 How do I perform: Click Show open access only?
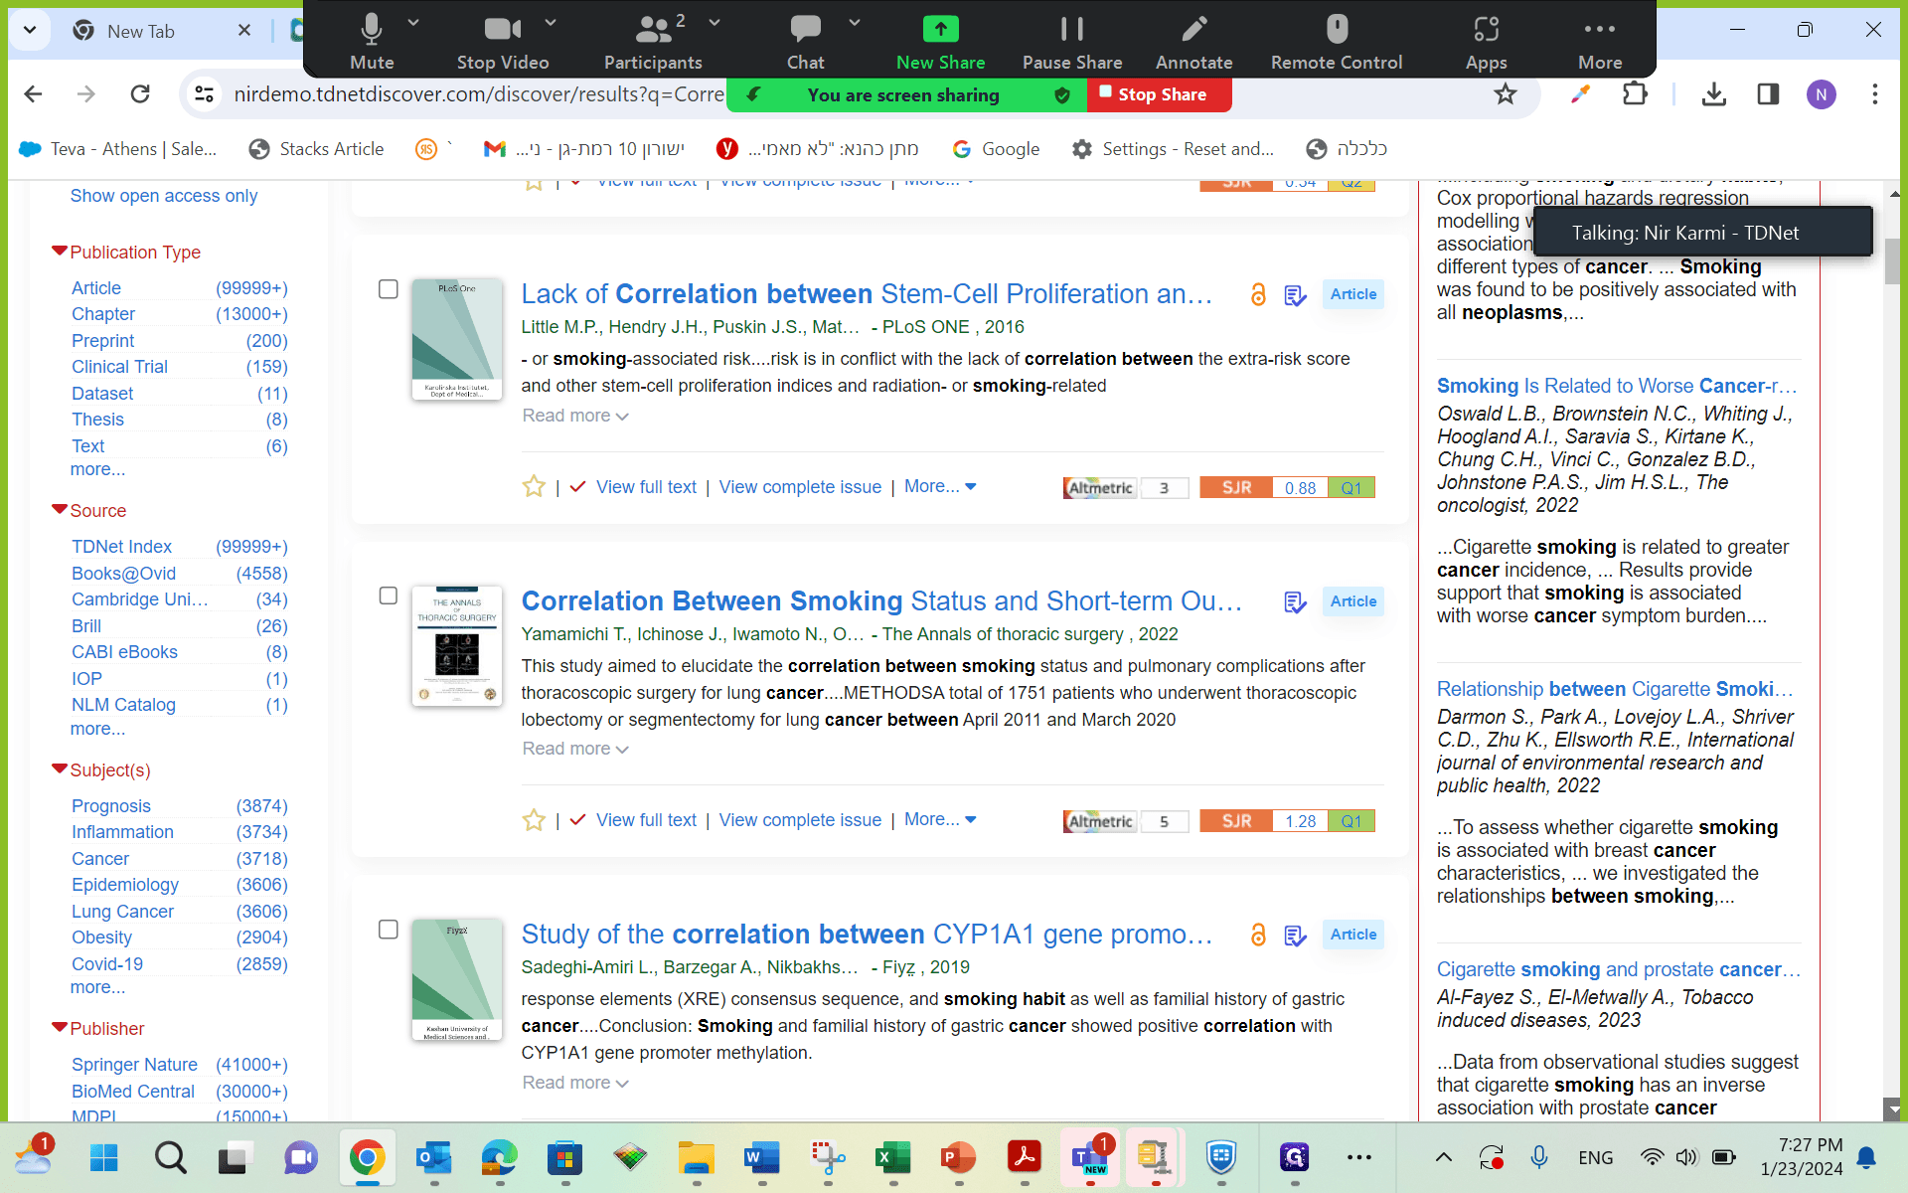[x=164, y=196]
